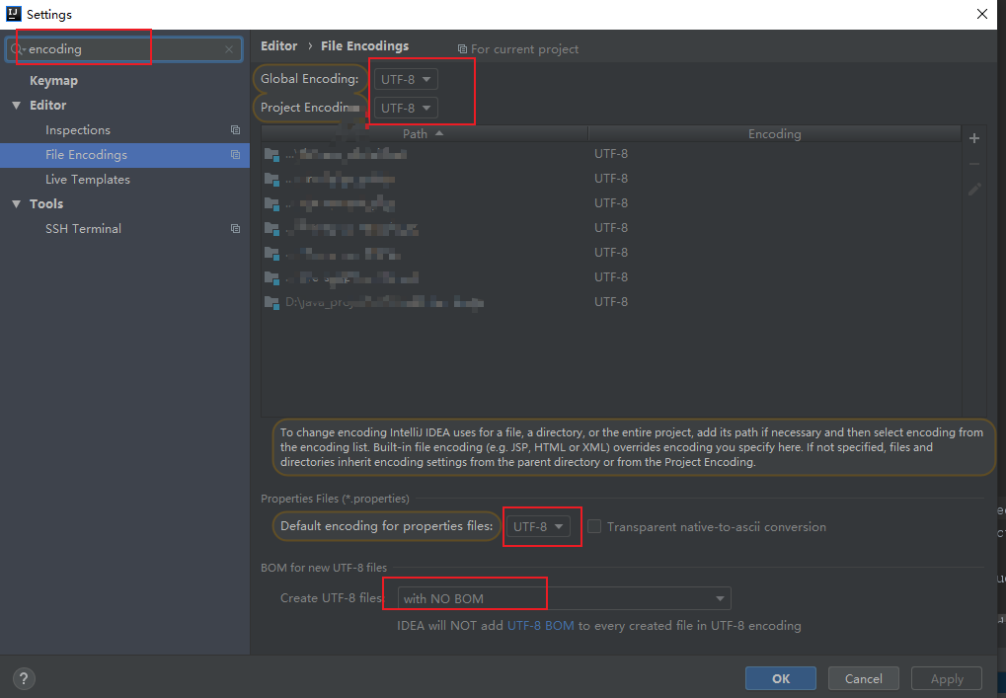Click the Encoding column header

774,133
